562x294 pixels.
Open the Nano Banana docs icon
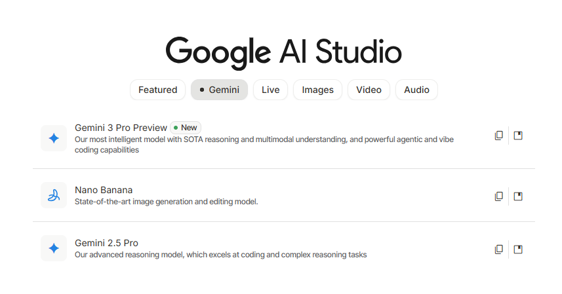pyautogui.click(x=518, y=196)
